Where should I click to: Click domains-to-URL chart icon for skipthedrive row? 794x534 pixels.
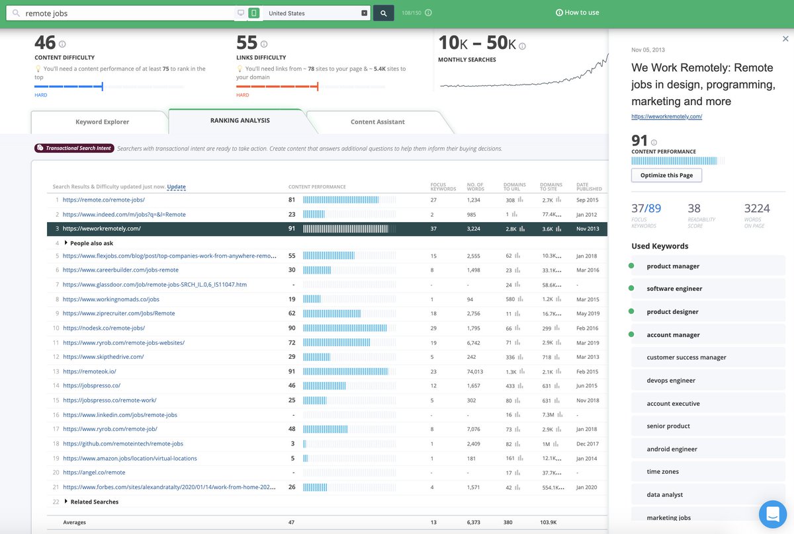point(521,357)
